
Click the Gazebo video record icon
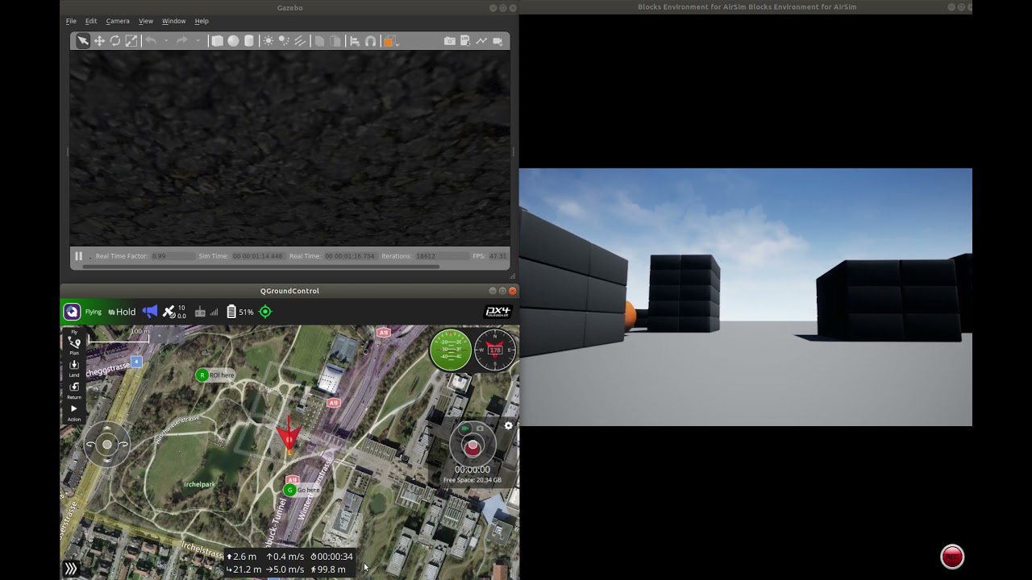point(497,41)
